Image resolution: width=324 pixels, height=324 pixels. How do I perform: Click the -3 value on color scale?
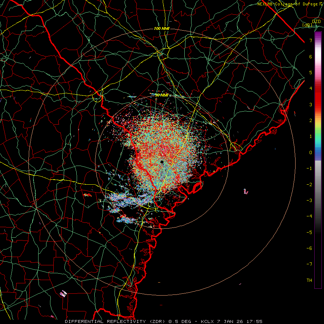(x=309, y=201)
